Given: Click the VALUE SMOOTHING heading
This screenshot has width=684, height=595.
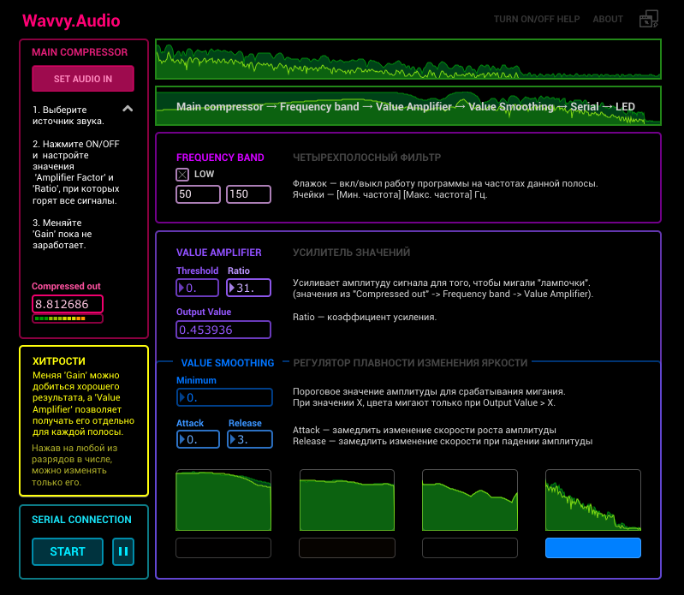Looking at the screenshot, I should point(227,363).
